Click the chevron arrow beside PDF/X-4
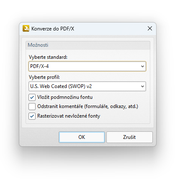Image resolution: width=175 pixels, height=181 pixels. tap(142, 66)
